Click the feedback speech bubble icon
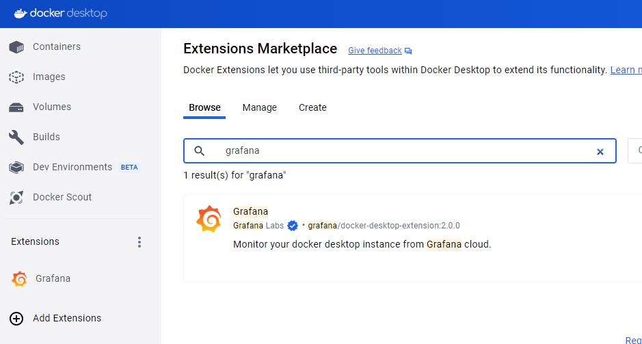Viewport: 642px width, 344px height. pos(408,51)
